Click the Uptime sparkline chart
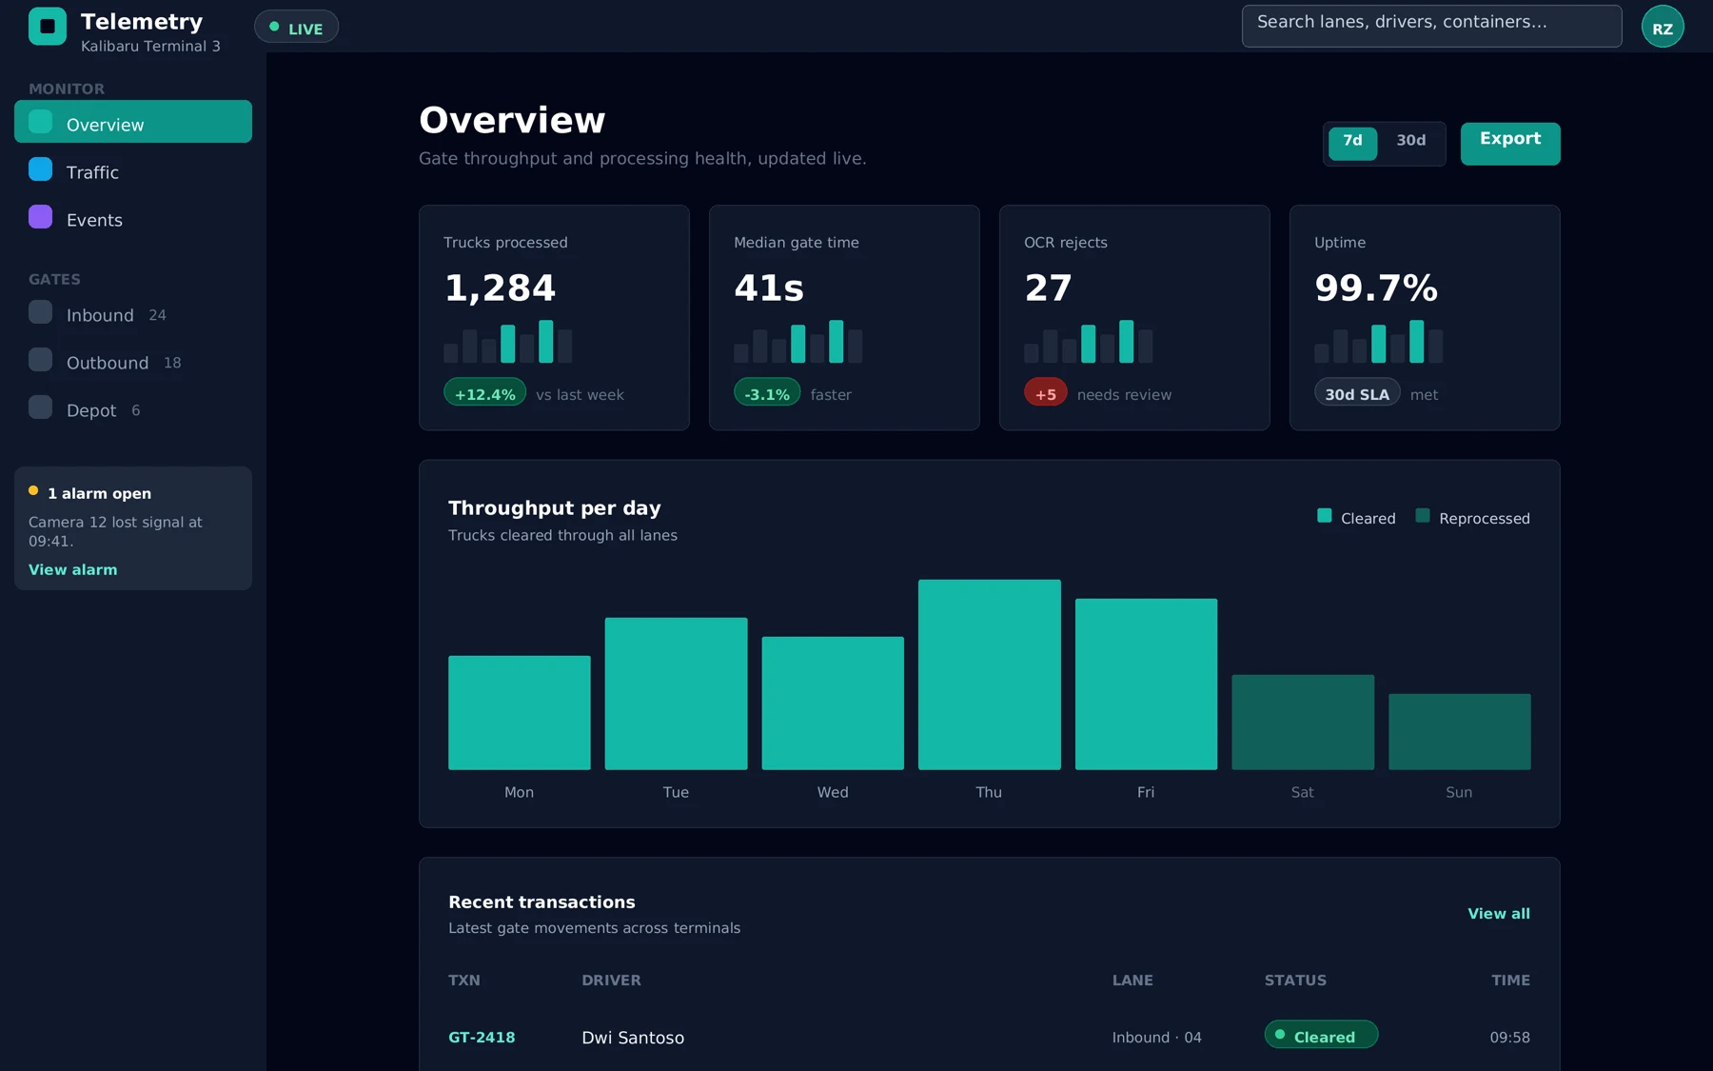The height and width of the screenshot is (1071, 1713). coord(1378,341)
